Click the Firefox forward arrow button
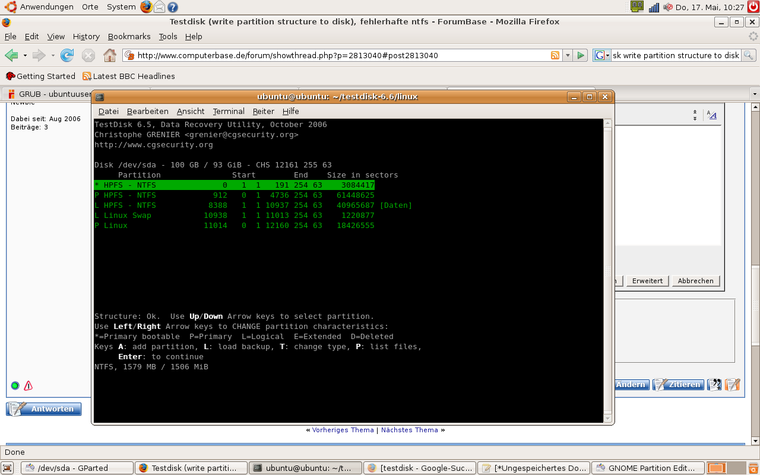760x475 pixels. tap(39, 55)
